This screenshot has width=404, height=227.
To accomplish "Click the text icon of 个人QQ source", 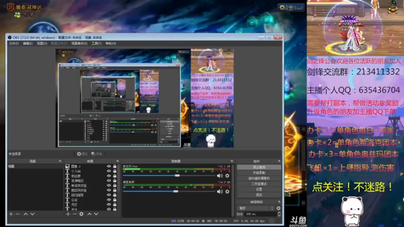I will coord(67,171).
